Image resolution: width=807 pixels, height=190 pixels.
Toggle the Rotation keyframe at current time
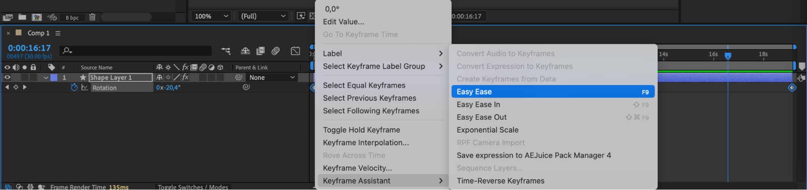tap(16, 87)
